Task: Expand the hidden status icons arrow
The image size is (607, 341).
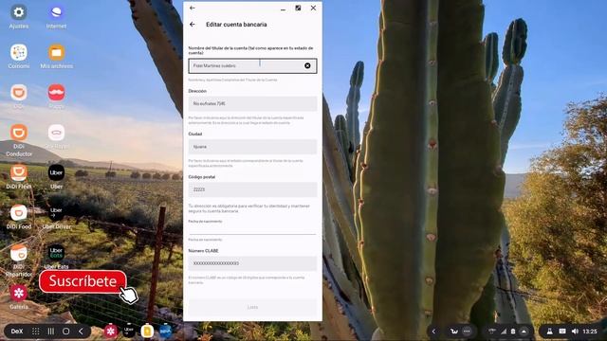Action: pos(524,332)
